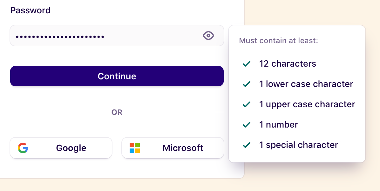Click the checkmark beside 1 lower case character

pyautogui.click(x=246, y=84)
